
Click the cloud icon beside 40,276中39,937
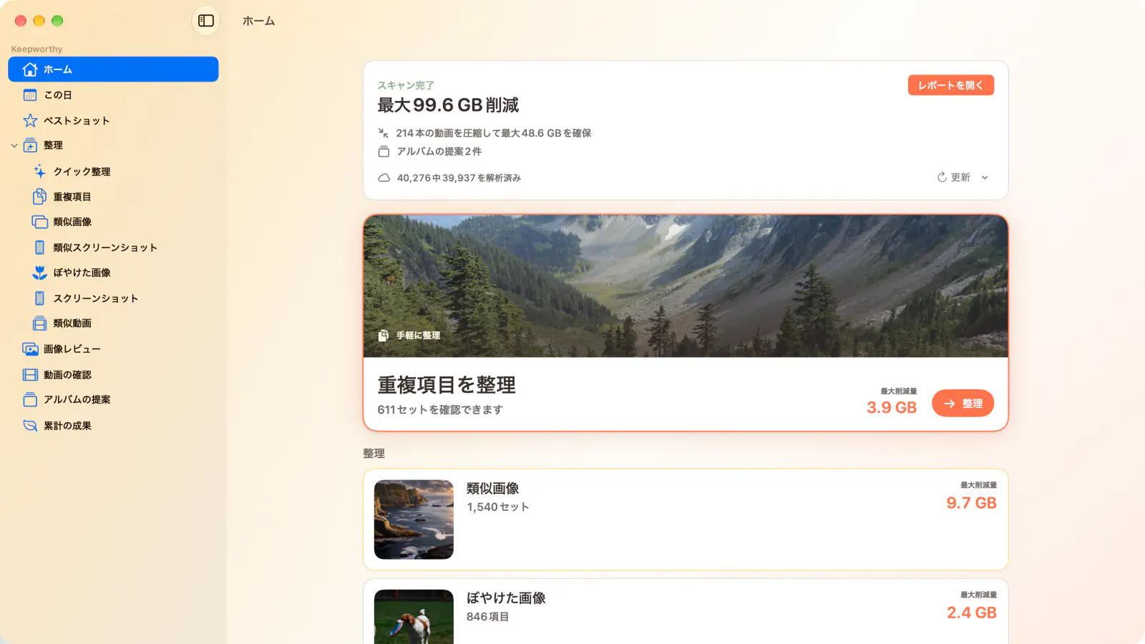384,178
